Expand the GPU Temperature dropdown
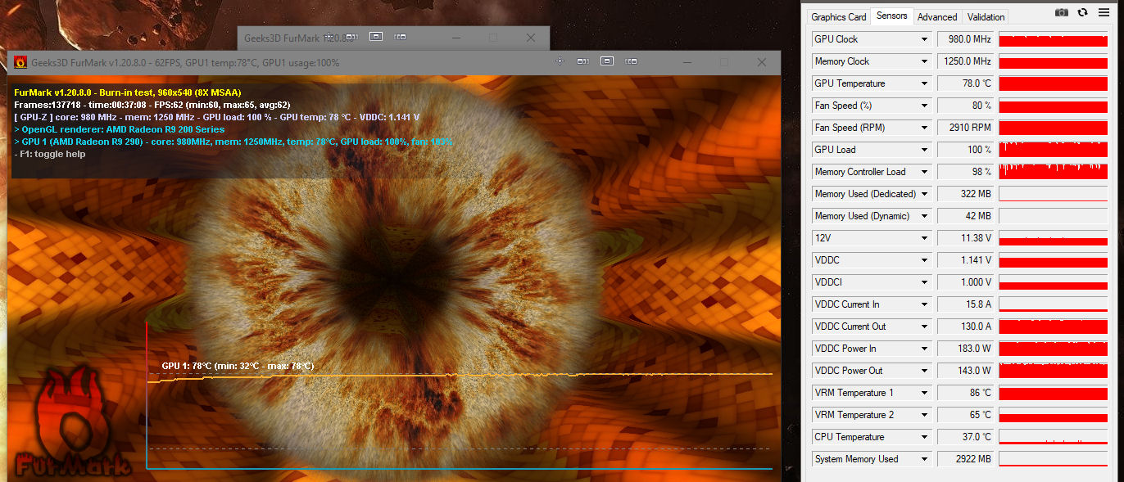The width and height of the screenshot is (1124, 482). pyautogui.click(x=925, y=83)
